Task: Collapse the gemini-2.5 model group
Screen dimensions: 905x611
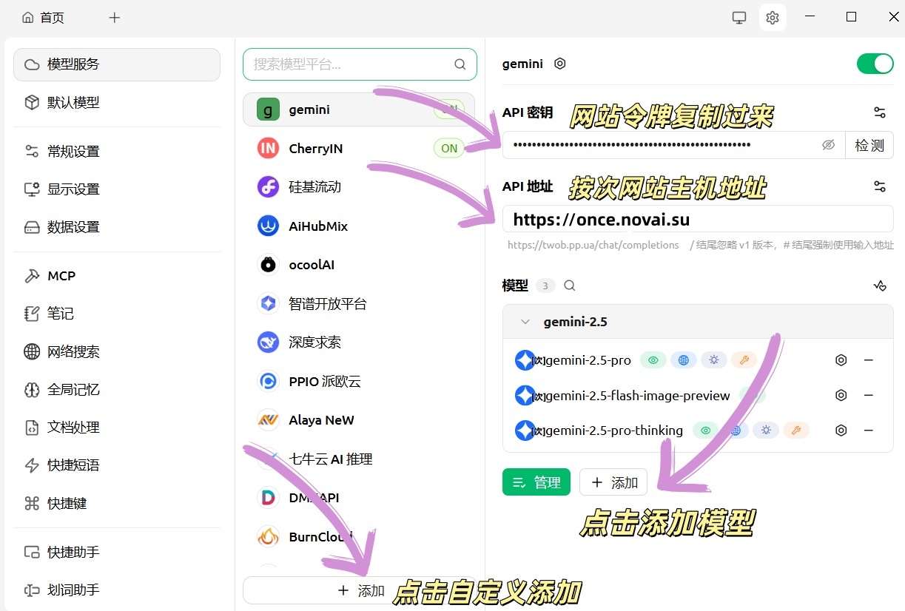Action: [x=525, y=322]
